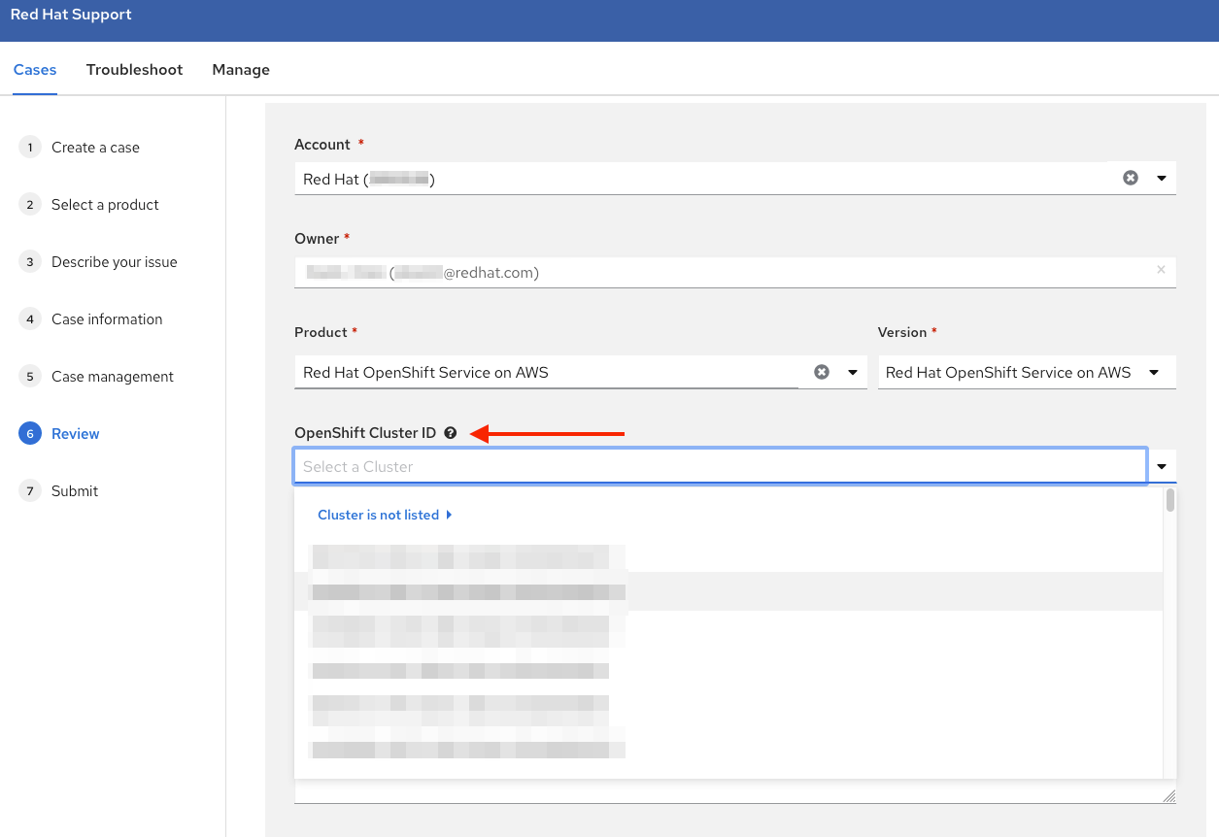The width and height of the screenshot is (1219, 837).
Task: Switch to the Troubleshoot tab
Action: (x=134, y=70)
